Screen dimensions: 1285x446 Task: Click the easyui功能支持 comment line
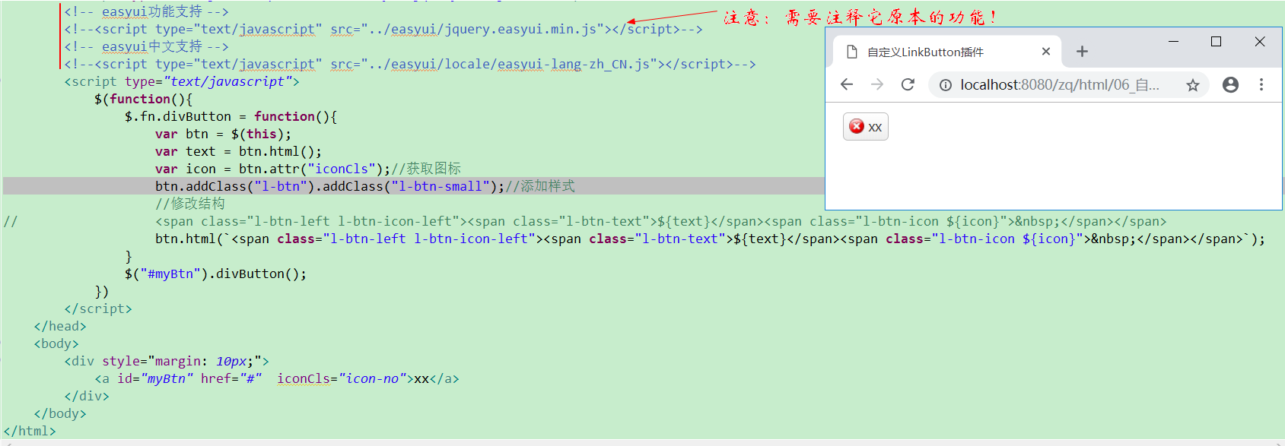pos(146,11)
